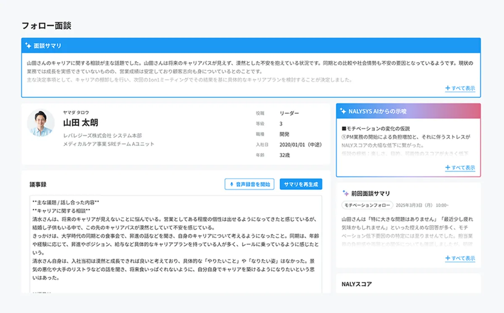The width and height of the screenshot is (504, 313).
Task: Click the 面談サマリ blue header bar
Action: tap(251, 45)
